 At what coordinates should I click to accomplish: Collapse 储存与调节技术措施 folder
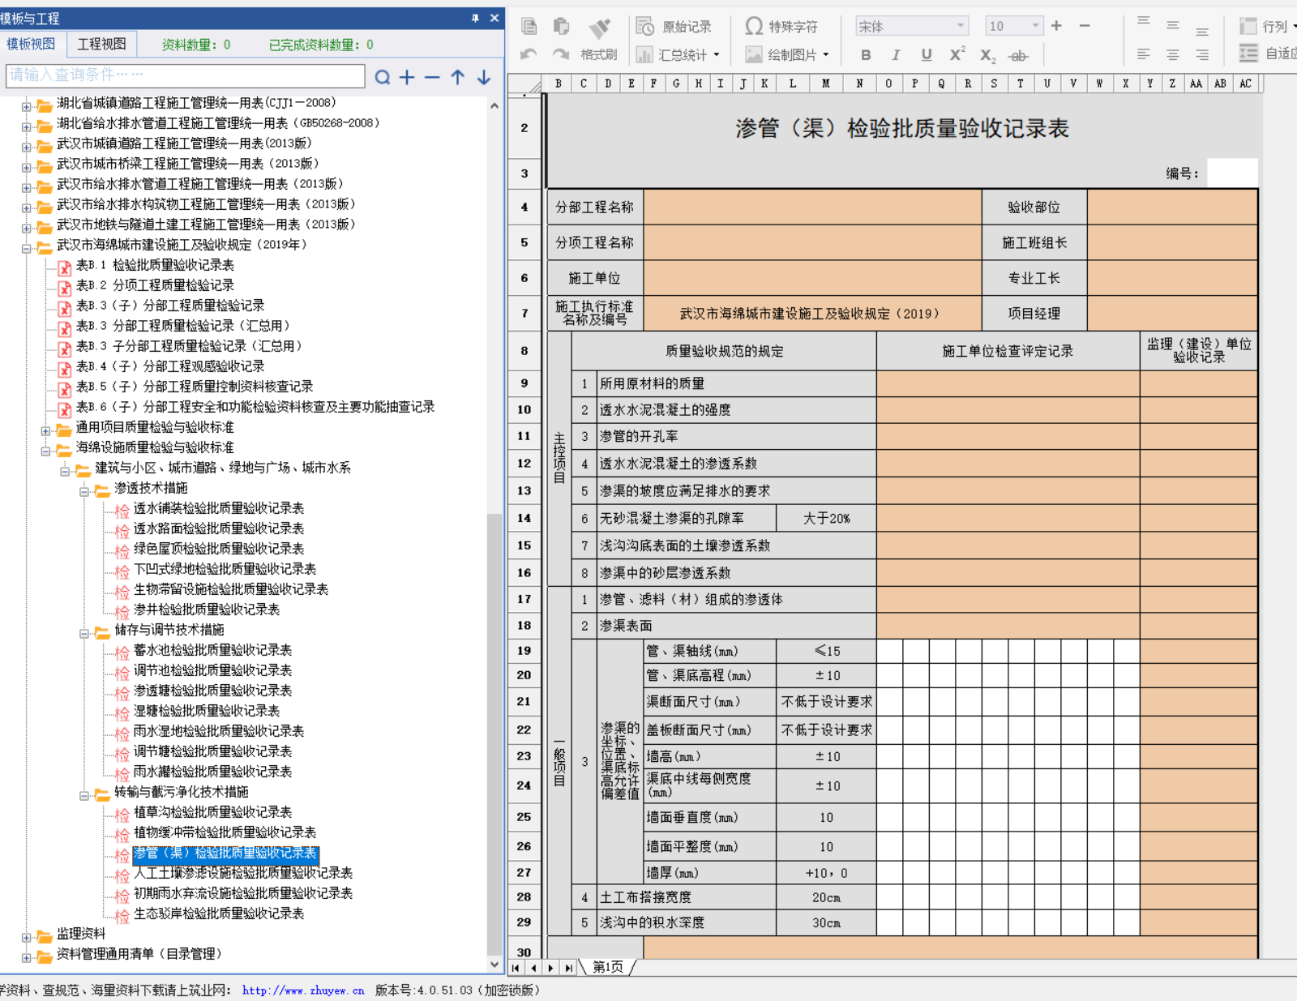coord(84,632)
